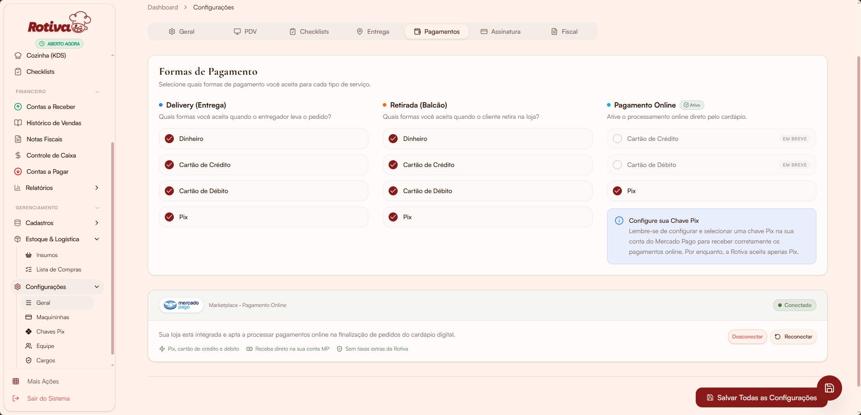Go to the Dashboard breadcrumb link
This screenshot has width=861, height=415.
tap(163, 7)
